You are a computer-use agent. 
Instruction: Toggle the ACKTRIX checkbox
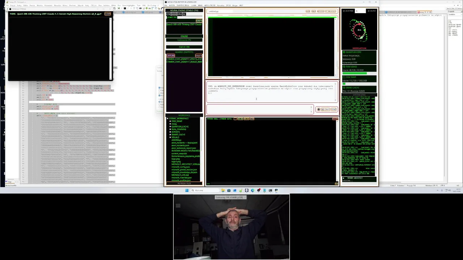pyautogui.click(x=344, y=11)
